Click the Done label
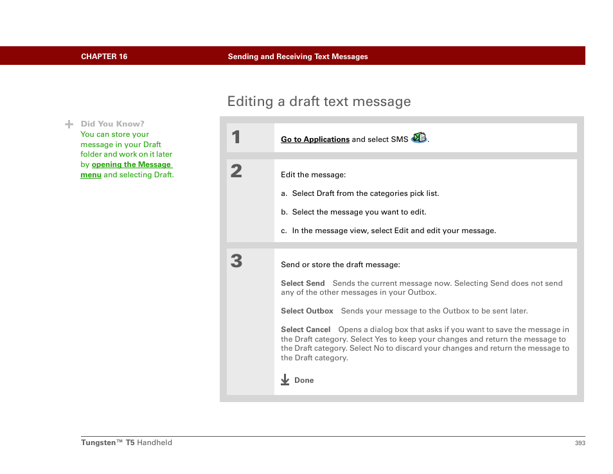613x474 pixels. coord(304,380)
